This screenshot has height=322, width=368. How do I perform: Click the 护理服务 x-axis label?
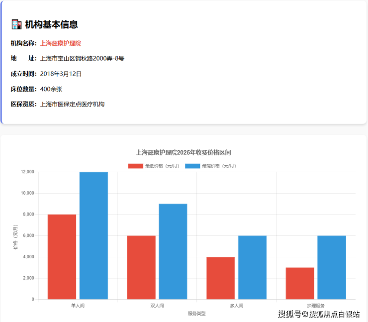point(316,305)
